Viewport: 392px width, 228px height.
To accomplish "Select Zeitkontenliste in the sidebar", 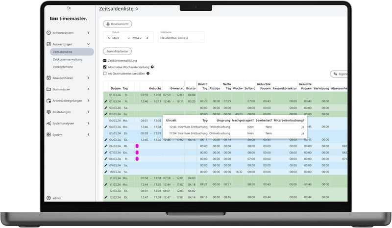I will [x=63, y=67].
